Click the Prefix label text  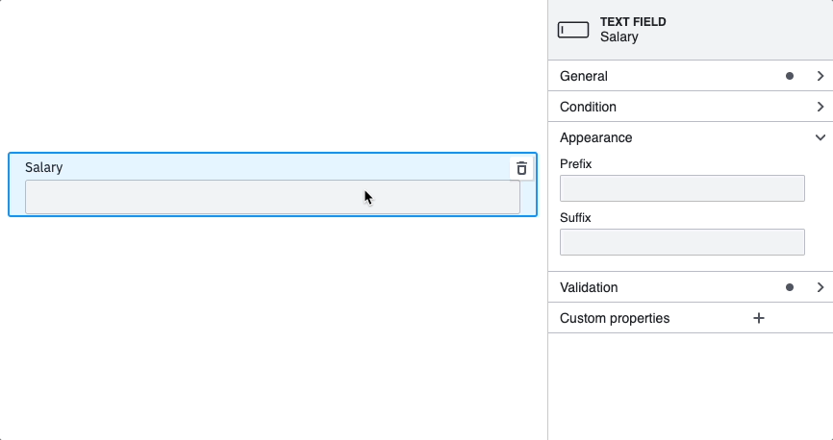pos(576,164)
